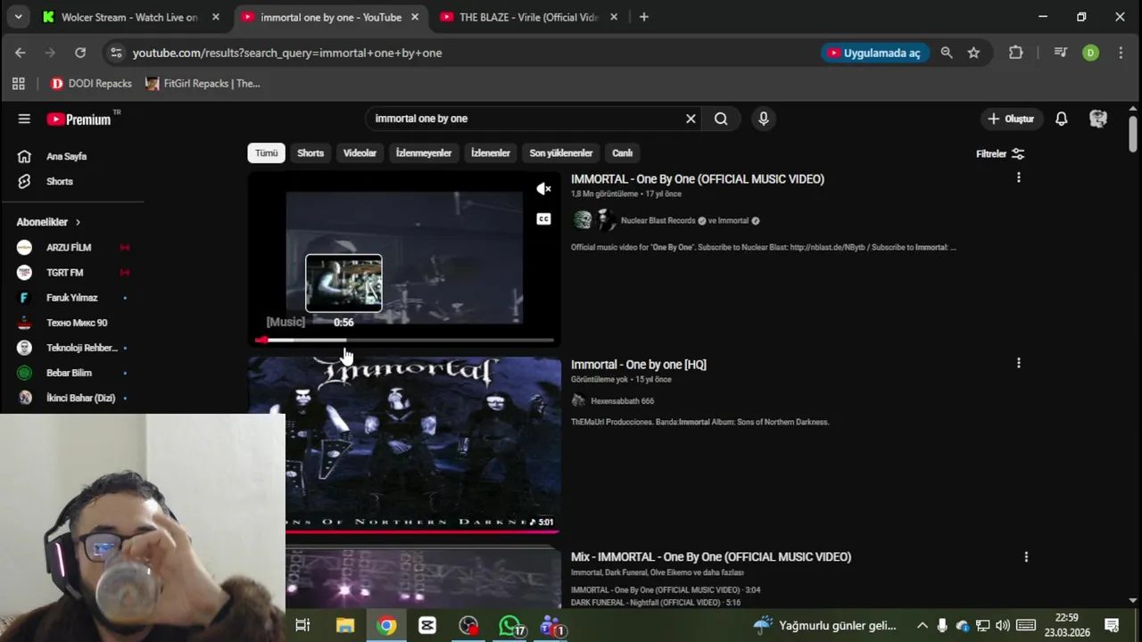This screenshot has width=1142, height=642.
Task: Select the Shorts filter chip
Action: point(310,153)
